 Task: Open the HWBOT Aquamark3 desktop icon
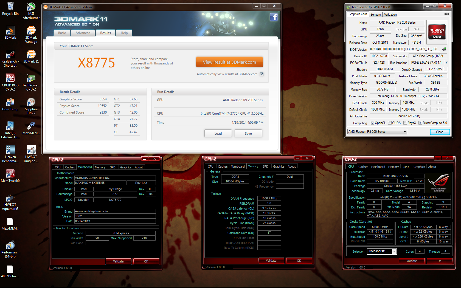click(x=10, y=202)
